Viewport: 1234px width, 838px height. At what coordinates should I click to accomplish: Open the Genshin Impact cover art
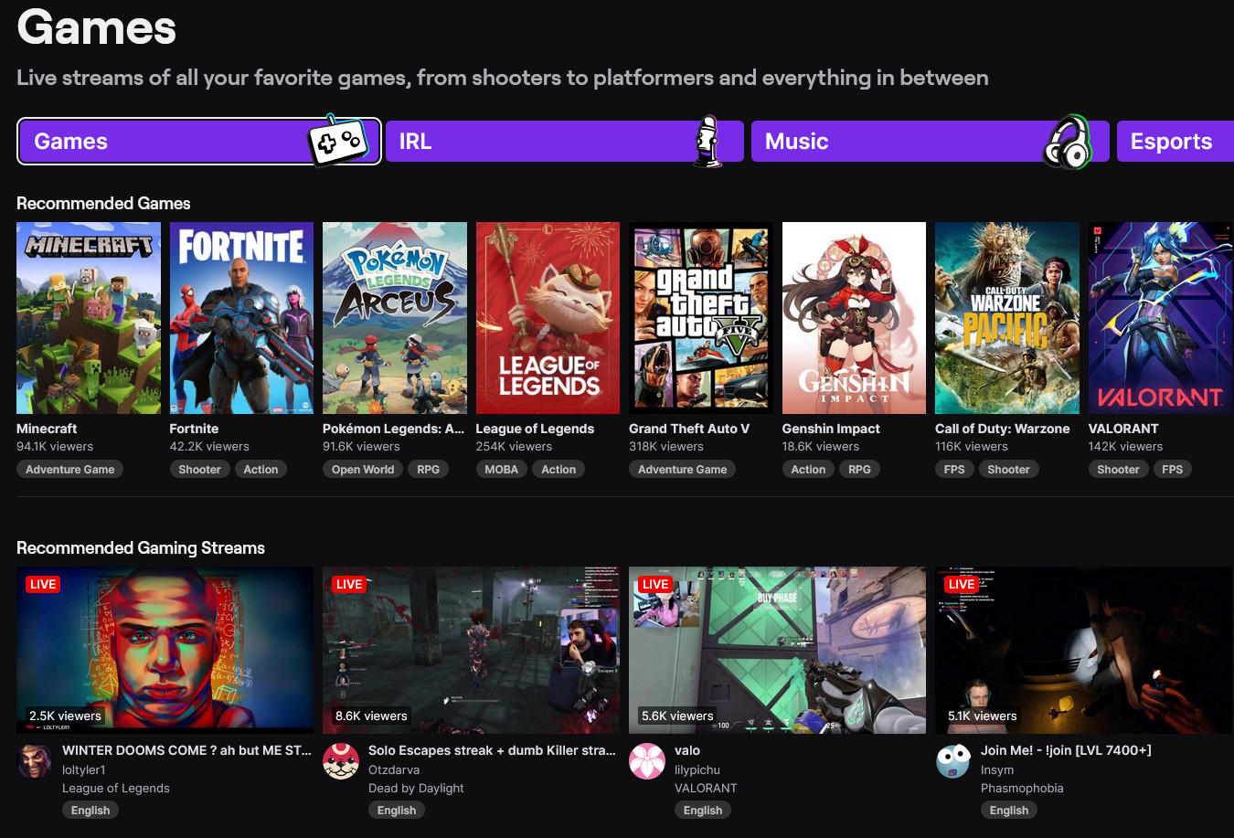point(854,318)
